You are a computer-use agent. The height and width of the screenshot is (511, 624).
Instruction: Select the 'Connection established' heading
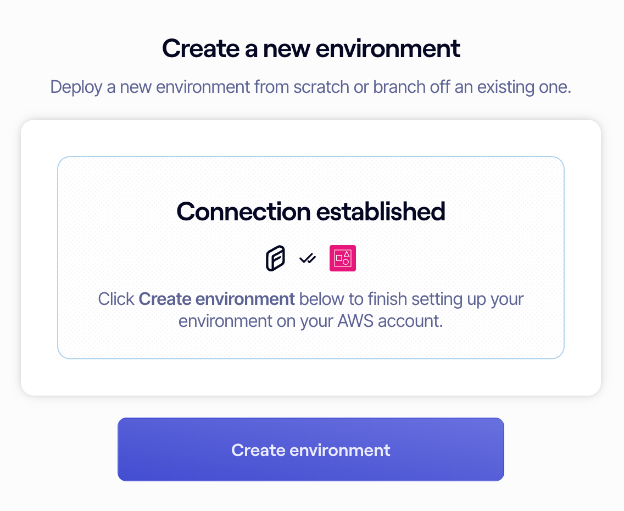[310, 212]
